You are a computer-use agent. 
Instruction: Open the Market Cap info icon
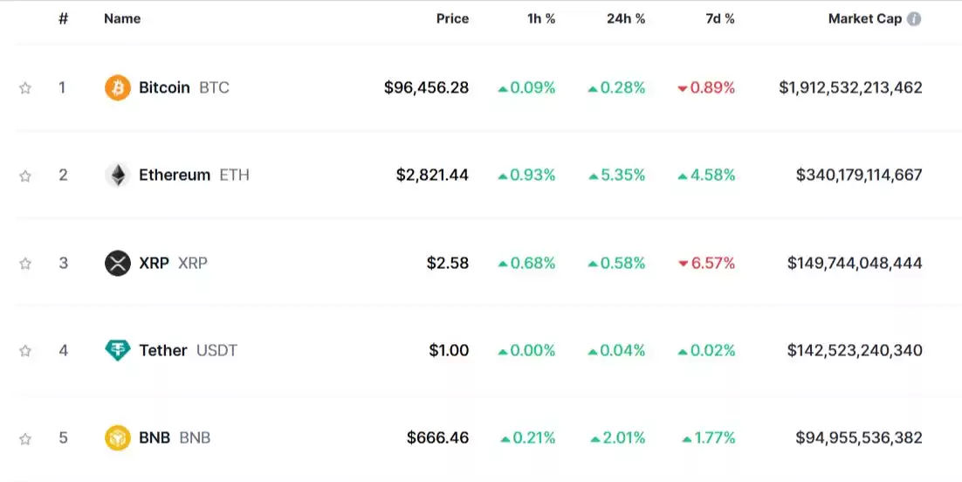[914, 19]
